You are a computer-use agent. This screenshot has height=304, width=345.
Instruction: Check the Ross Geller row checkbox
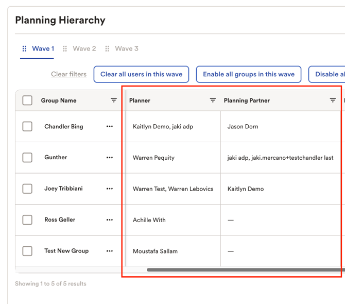(x=27, y=219)
